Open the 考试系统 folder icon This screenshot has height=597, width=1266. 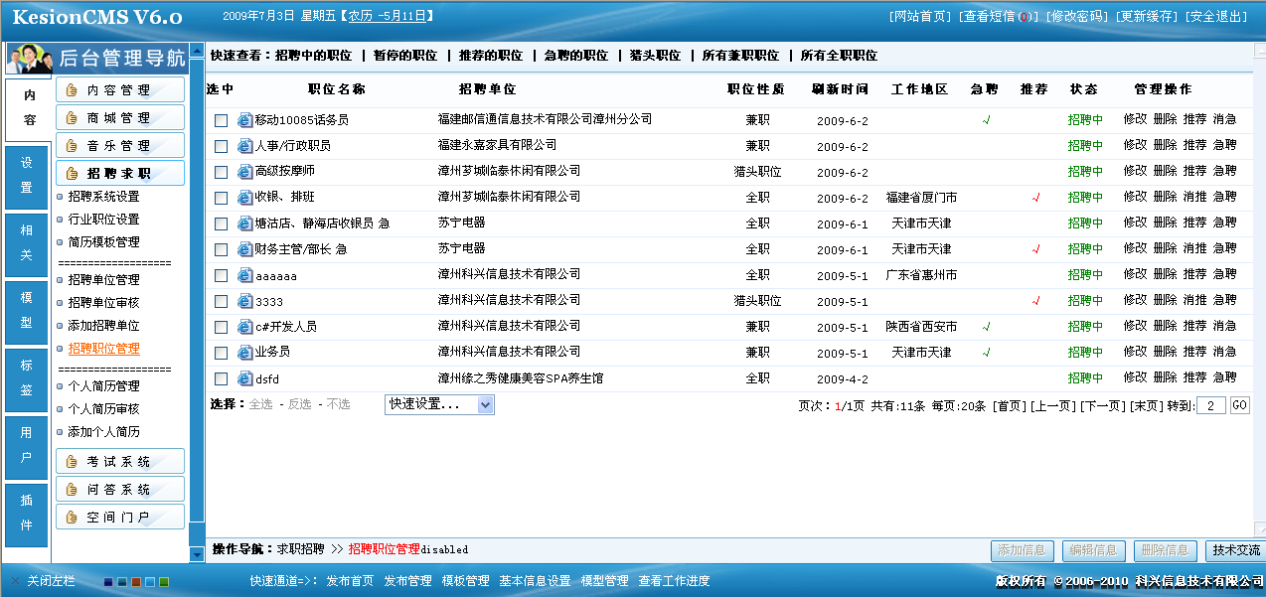tap(73, 460)
